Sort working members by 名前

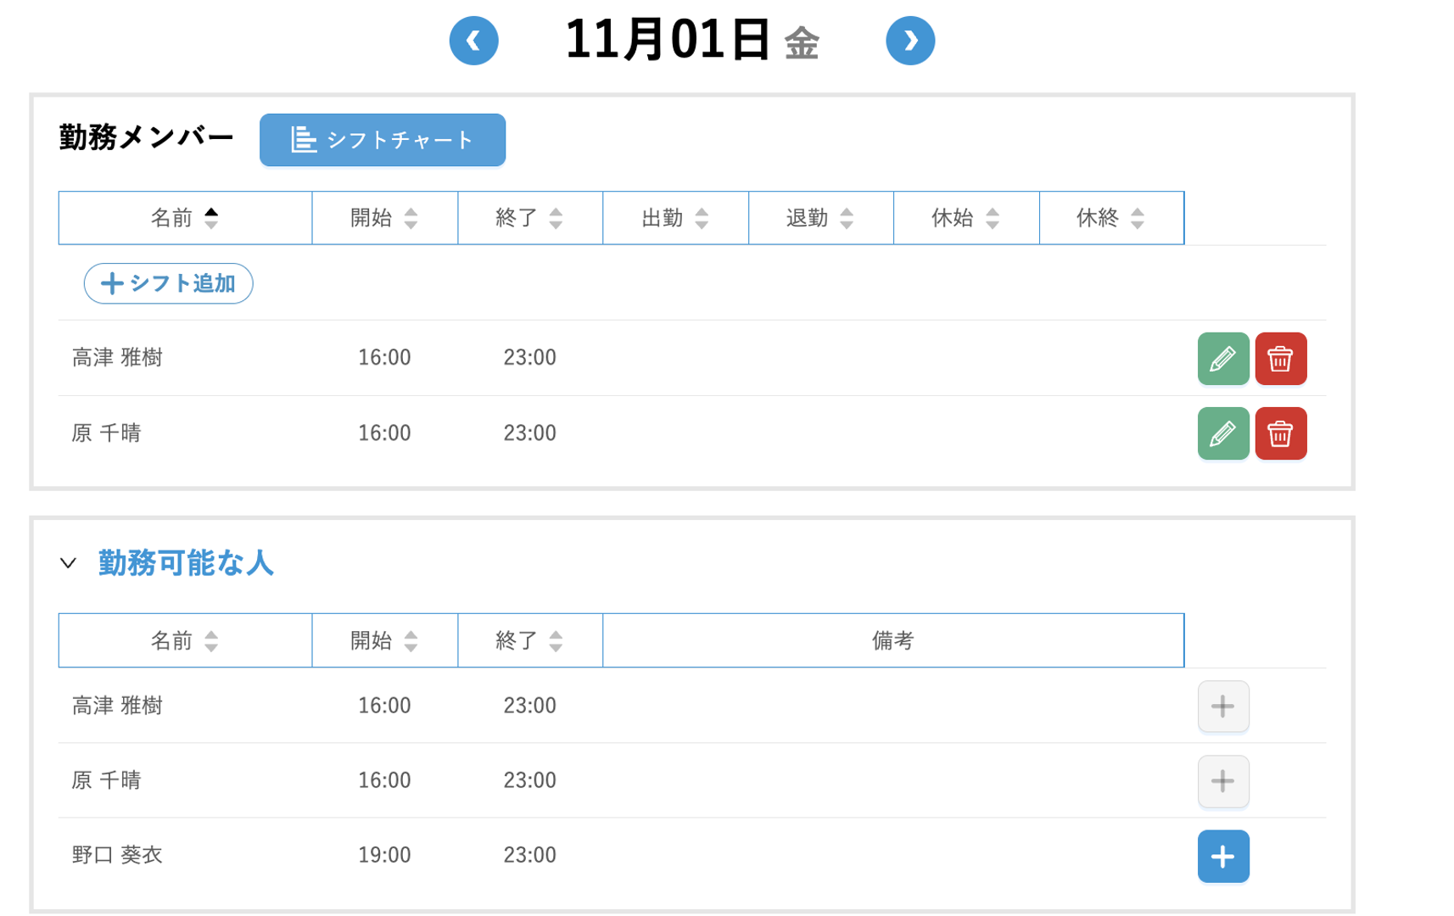point(185,218)
